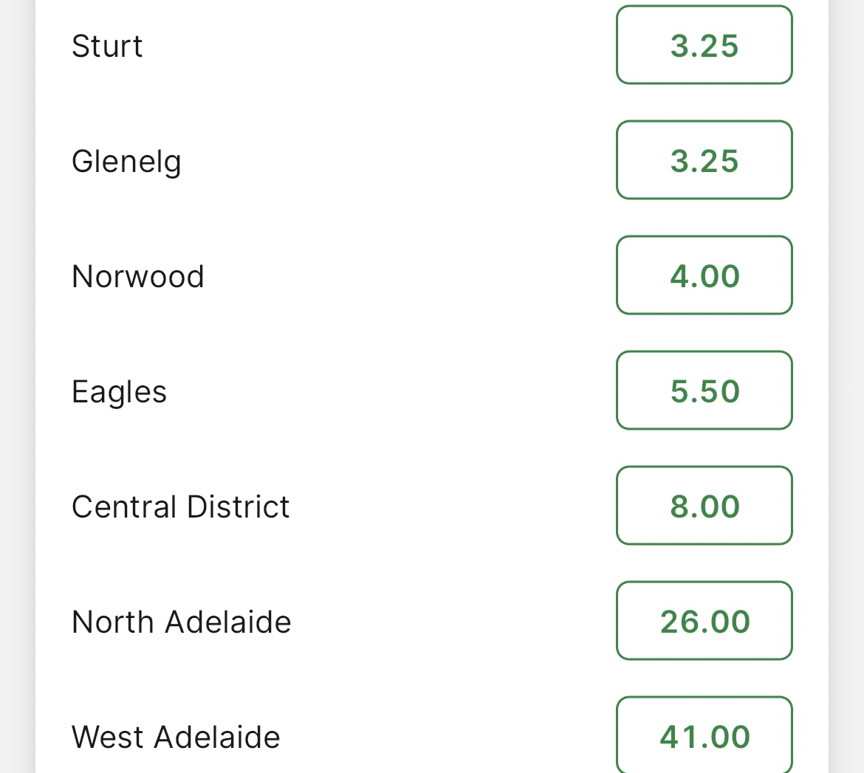
Task: Select the 5.50 odds box
Action: (x=704, y=391)
